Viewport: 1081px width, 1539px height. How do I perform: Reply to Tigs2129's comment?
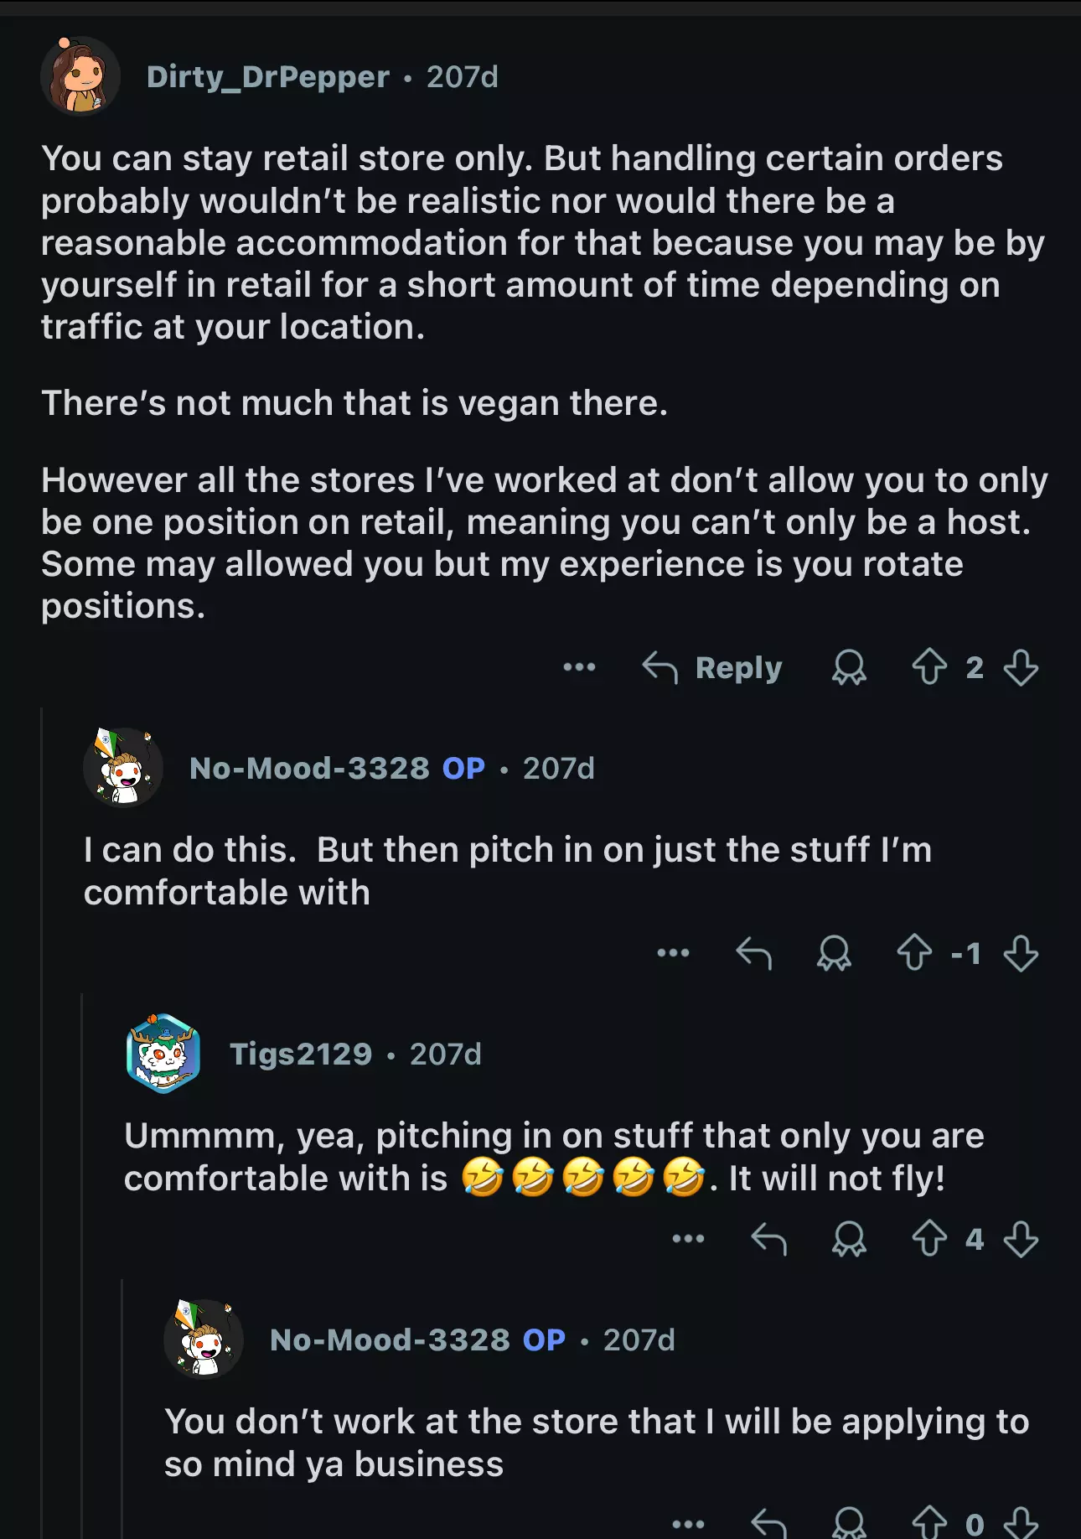[x=768, y=1239]
